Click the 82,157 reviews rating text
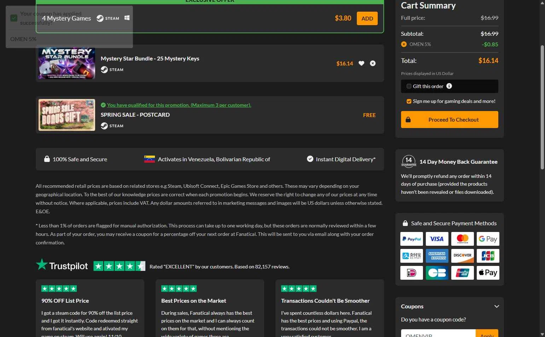 pos(219,267)
